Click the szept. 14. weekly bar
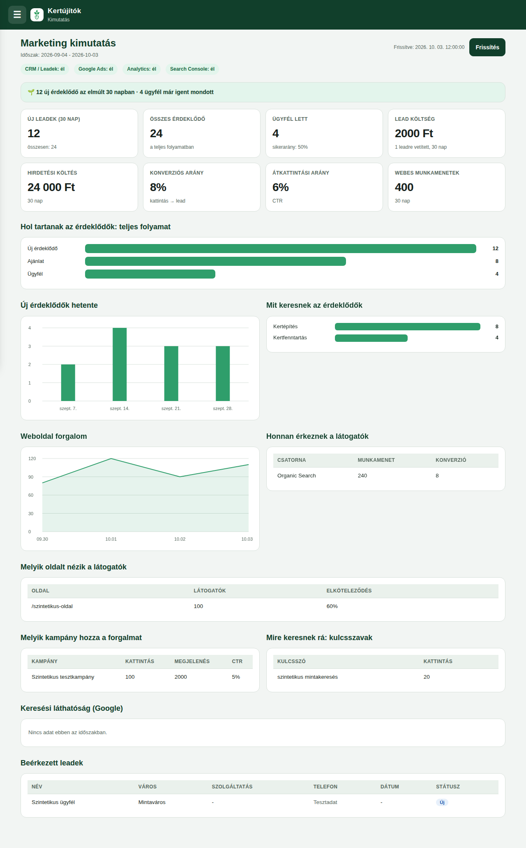 point(120,364)
